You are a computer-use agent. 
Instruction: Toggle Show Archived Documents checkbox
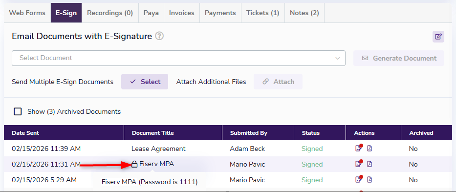tap(18, 111)
